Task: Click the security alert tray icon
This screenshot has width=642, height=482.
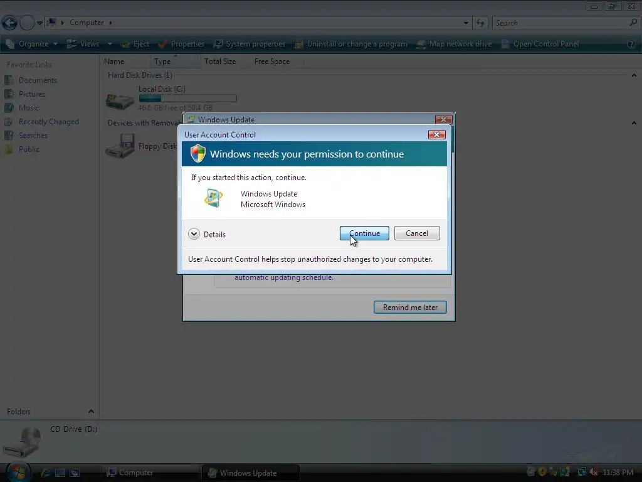Action: tap(542, 472)
